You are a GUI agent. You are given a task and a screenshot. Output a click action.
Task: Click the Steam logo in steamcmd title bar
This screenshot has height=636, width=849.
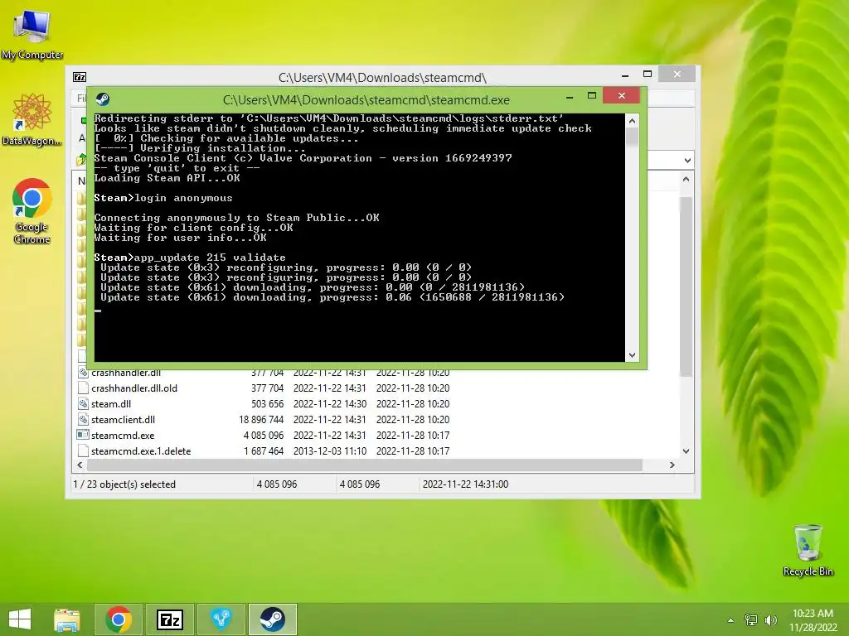coord(102,99)
